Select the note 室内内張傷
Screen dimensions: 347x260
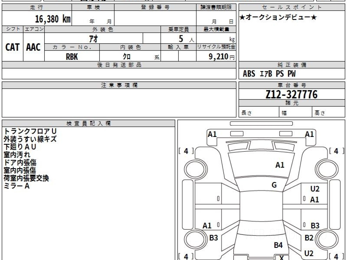[x=20, y=170]
